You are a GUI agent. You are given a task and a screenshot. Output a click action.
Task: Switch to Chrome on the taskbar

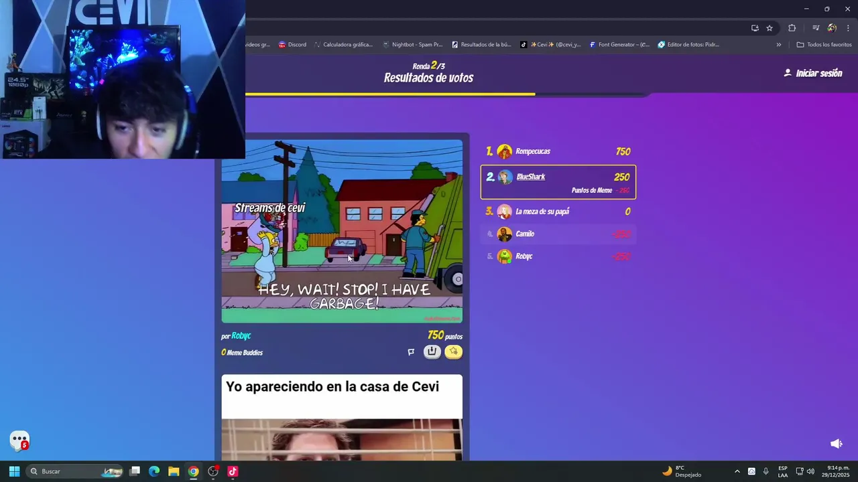[193, 471]
